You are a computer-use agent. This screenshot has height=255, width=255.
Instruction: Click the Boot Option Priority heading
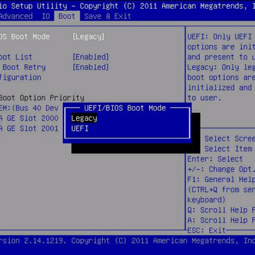42,98
